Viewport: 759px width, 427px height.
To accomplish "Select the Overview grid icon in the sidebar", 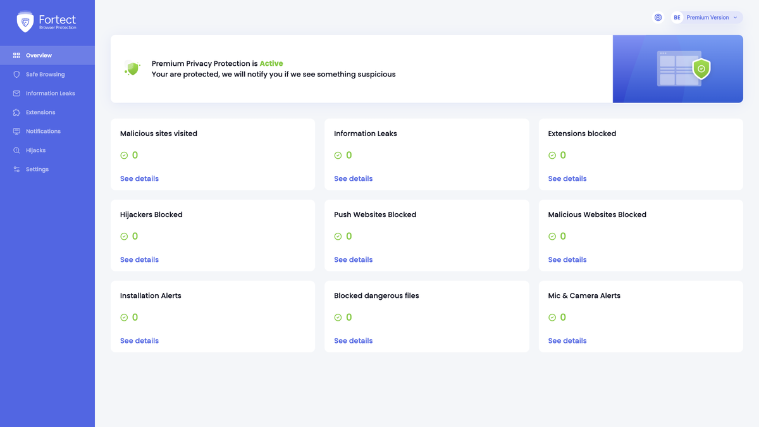I will 15,55.
